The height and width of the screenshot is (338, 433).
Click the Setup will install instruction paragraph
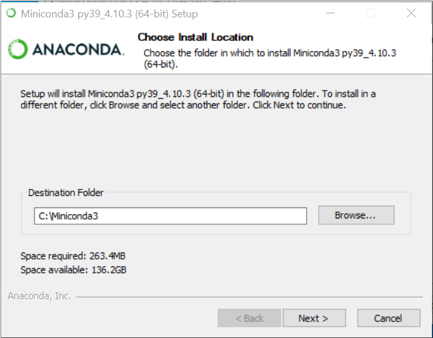tap(198, 99)
